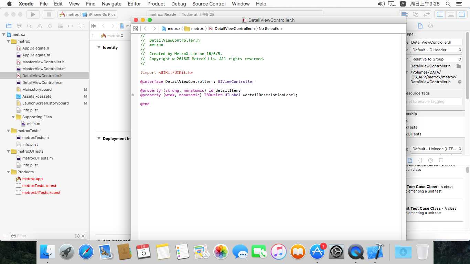Screen dimensions: 470x264
Task: Click DetailViewController.h in the jump bar
Action: coord(232,29)
